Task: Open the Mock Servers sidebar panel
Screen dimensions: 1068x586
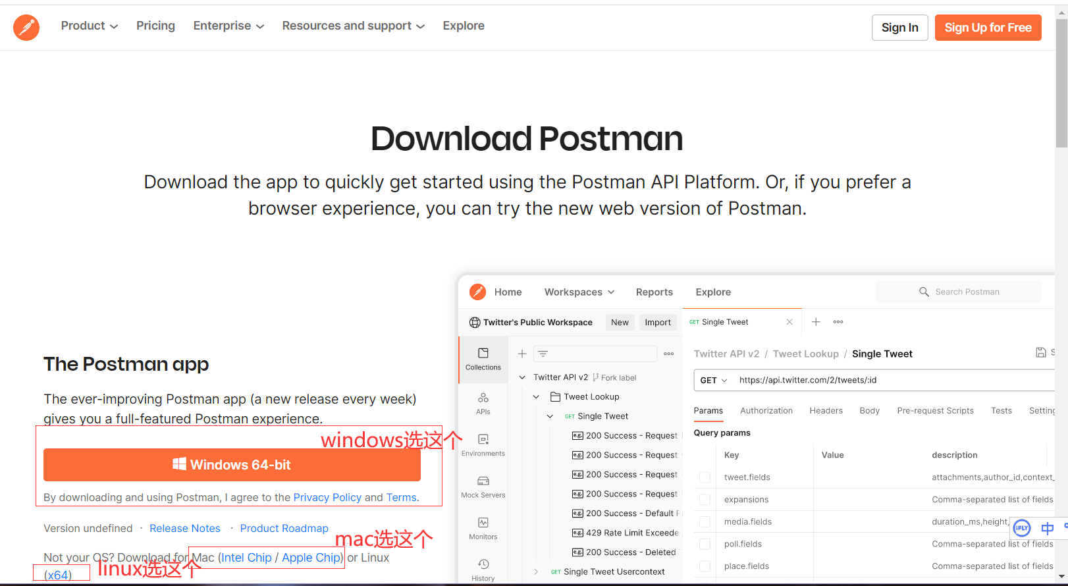Action: point(483,487)
